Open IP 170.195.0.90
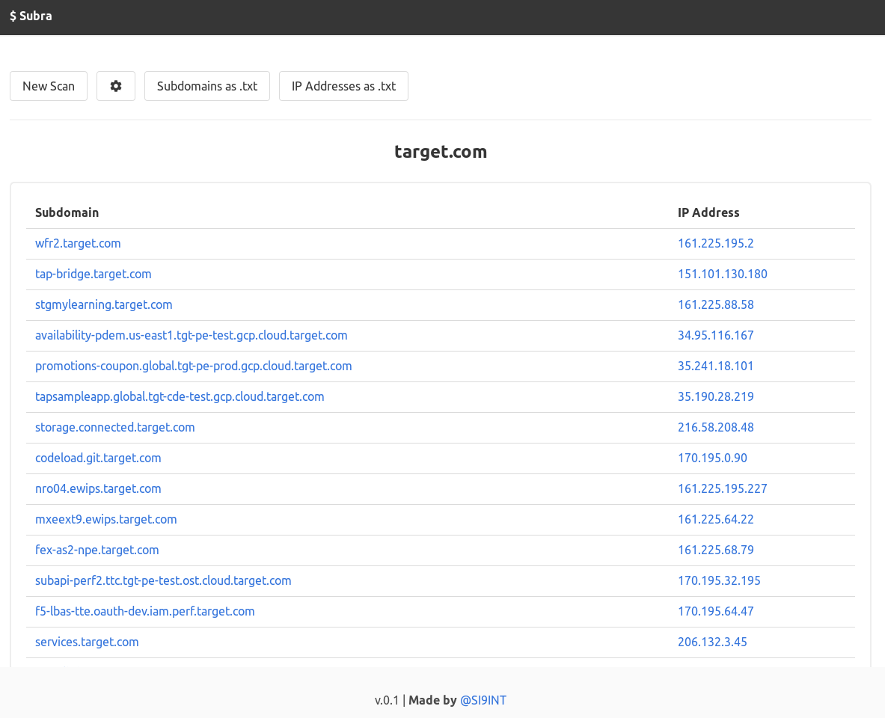The height and width of the screenshot is (718, 885). click(x=712, y=458)
